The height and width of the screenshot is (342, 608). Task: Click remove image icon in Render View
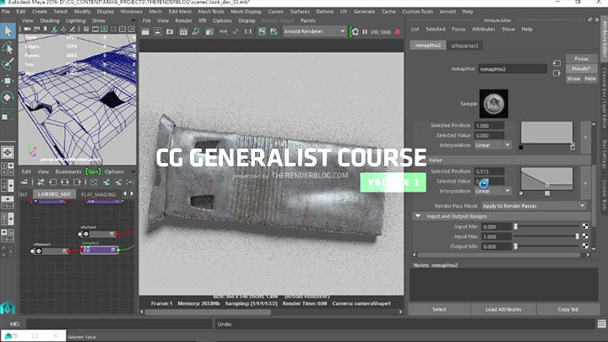click(274, 32)
